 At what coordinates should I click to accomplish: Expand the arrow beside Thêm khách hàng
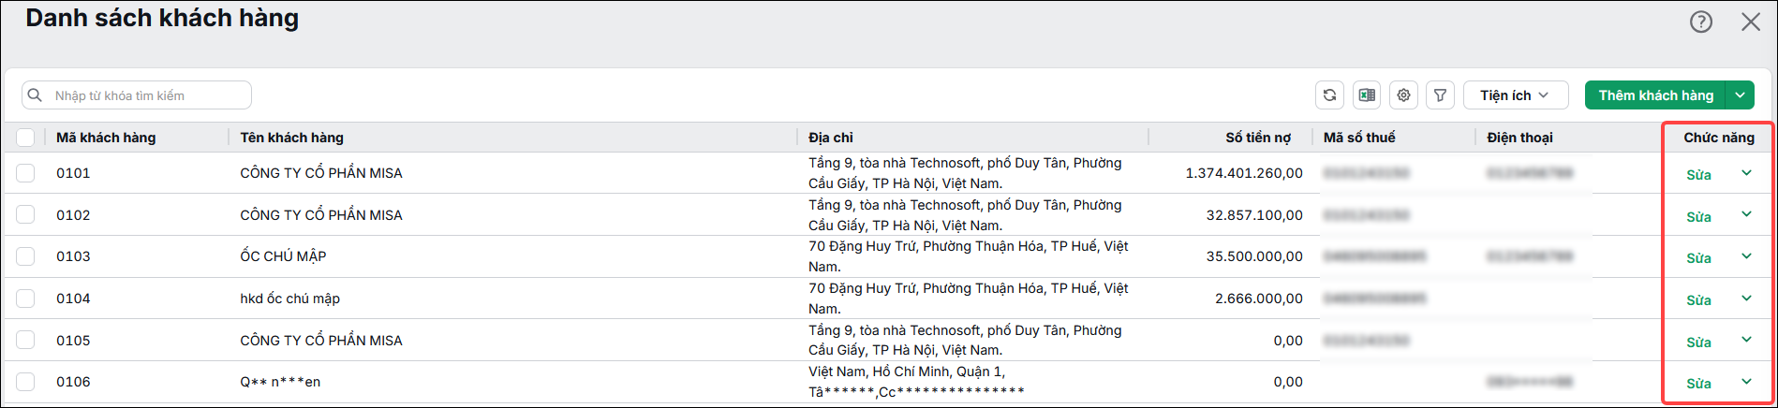[x=1740, y=95]
